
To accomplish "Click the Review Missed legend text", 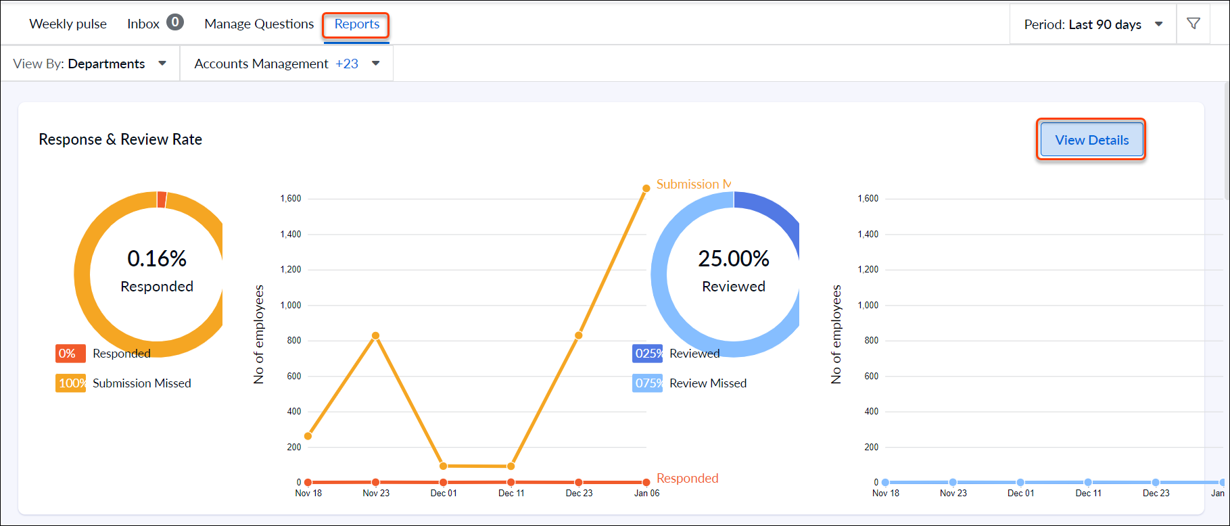I will pos(708,383).
